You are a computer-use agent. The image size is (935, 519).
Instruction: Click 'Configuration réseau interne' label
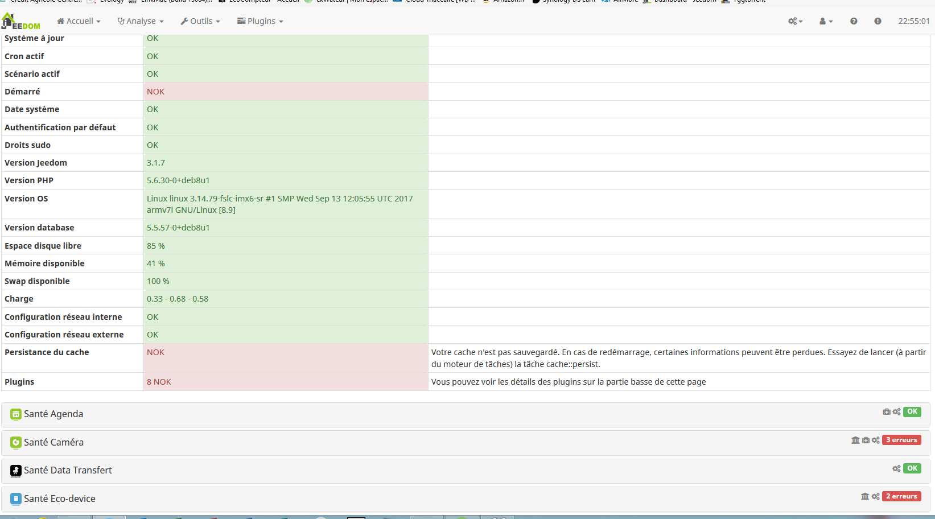point(63,317)
